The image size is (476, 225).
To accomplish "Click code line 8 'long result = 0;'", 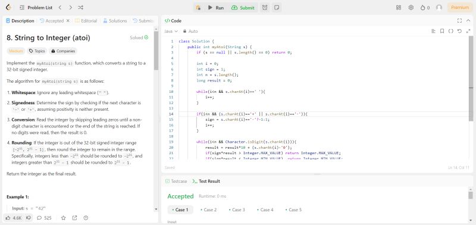I will pos(214,80).
